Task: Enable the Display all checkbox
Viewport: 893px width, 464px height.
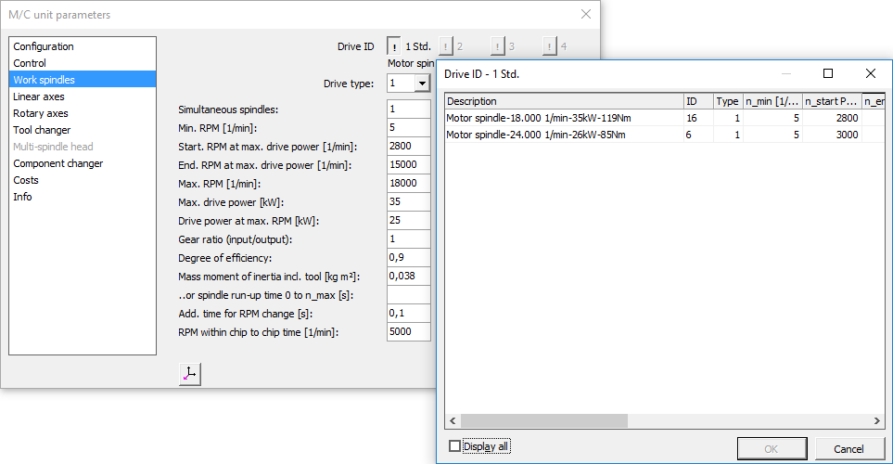Action: (x=454, y=446)
